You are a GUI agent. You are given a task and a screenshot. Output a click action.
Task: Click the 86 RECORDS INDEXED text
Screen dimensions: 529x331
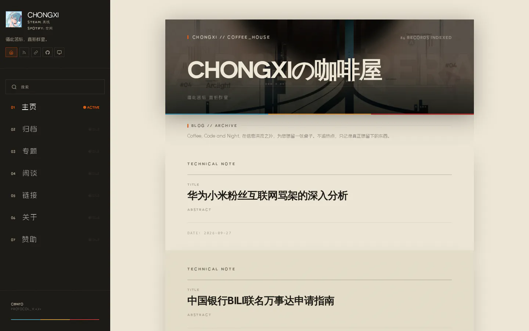[426, 38]
